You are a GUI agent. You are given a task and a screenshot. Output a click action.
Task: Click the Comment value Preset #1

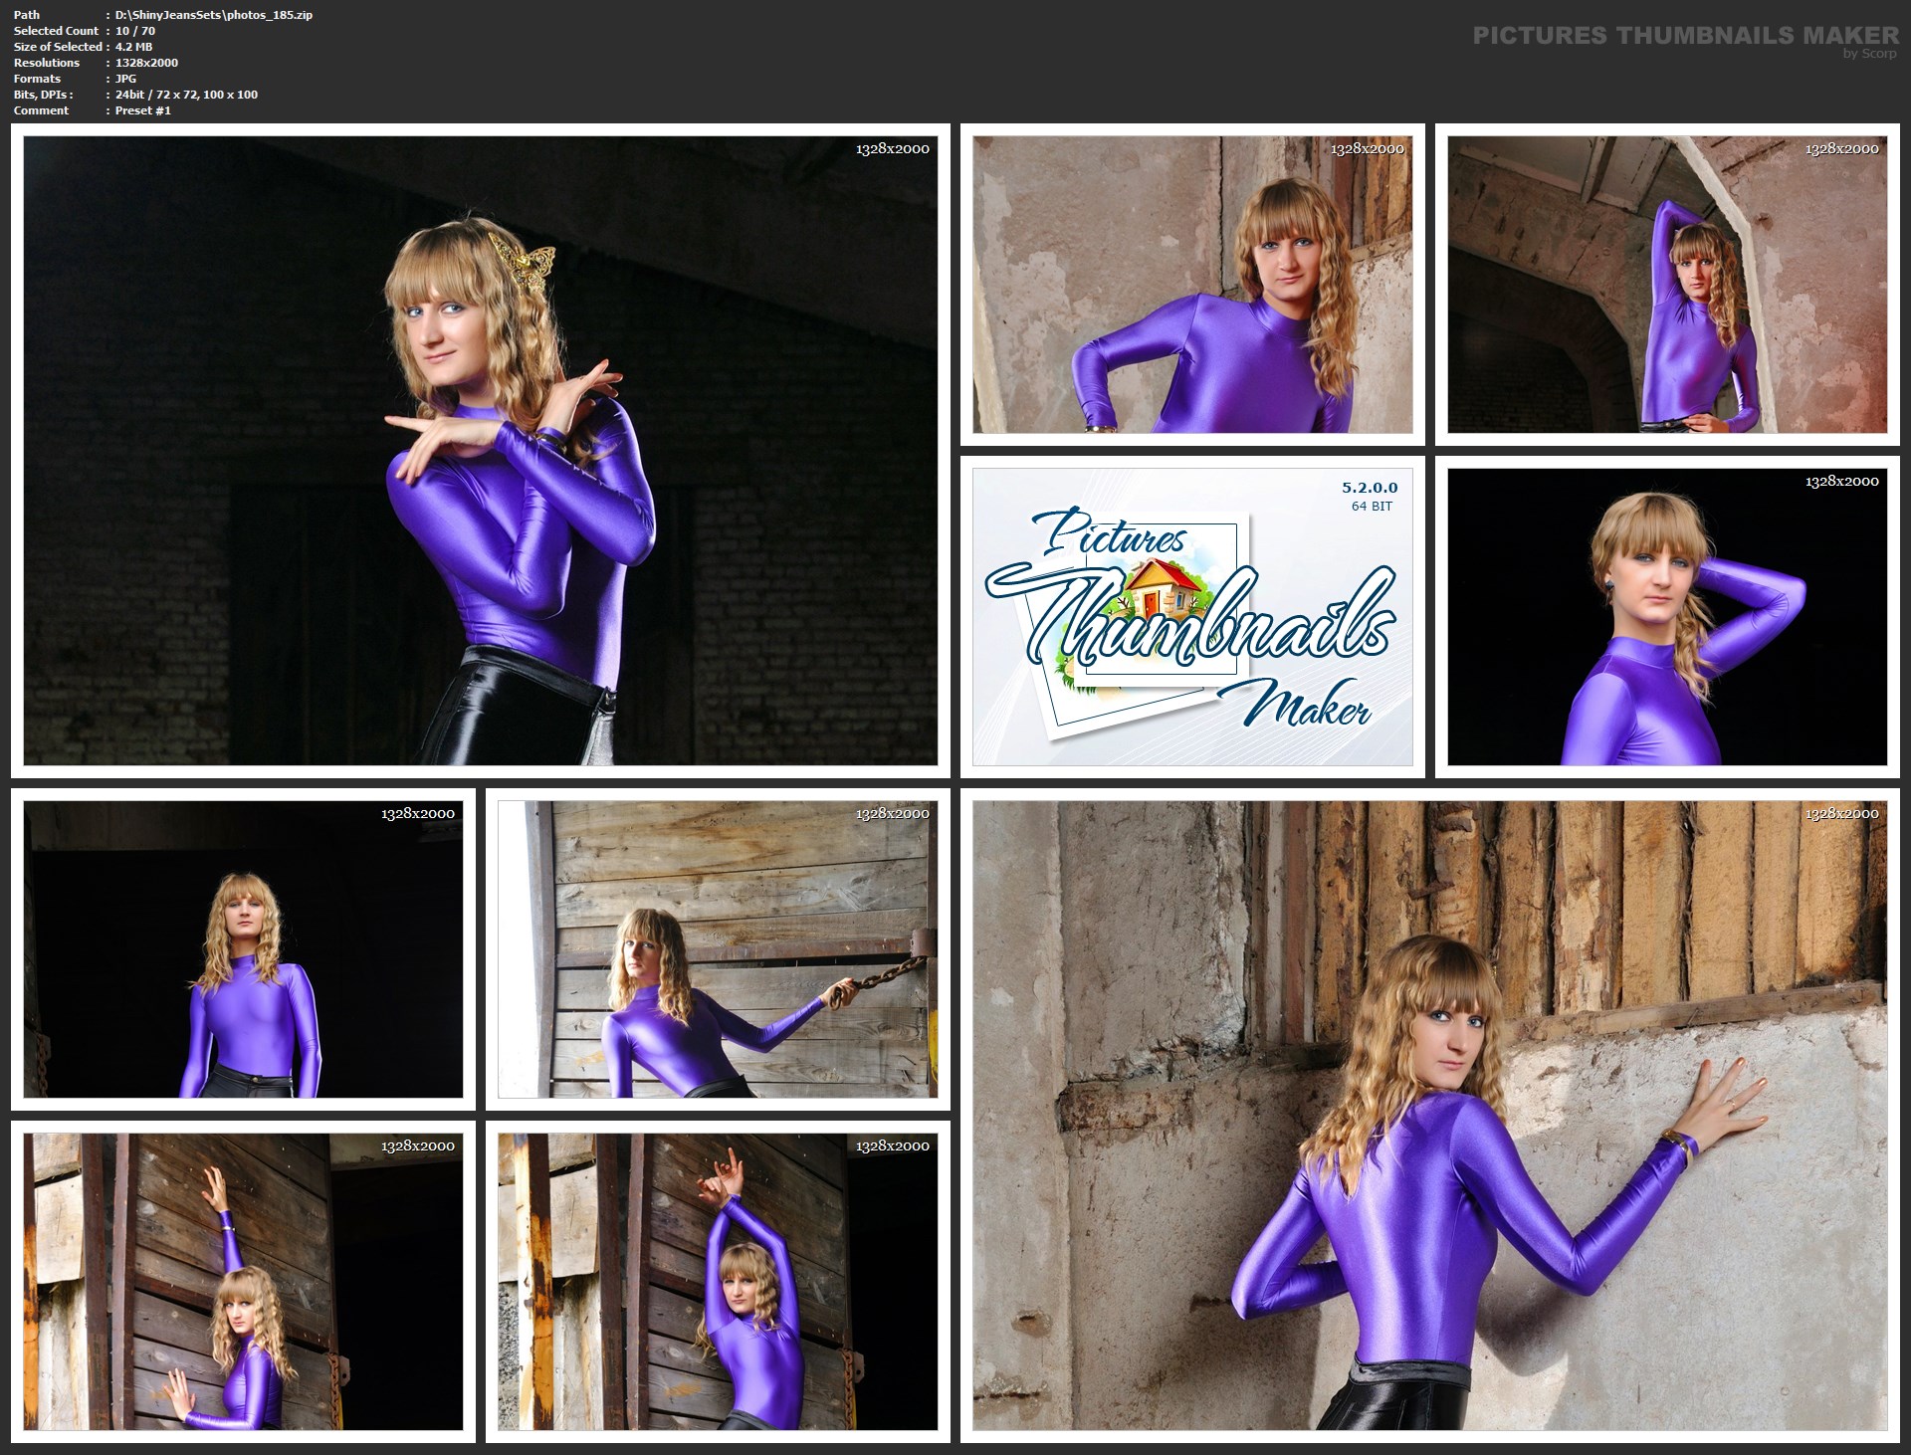143,110
